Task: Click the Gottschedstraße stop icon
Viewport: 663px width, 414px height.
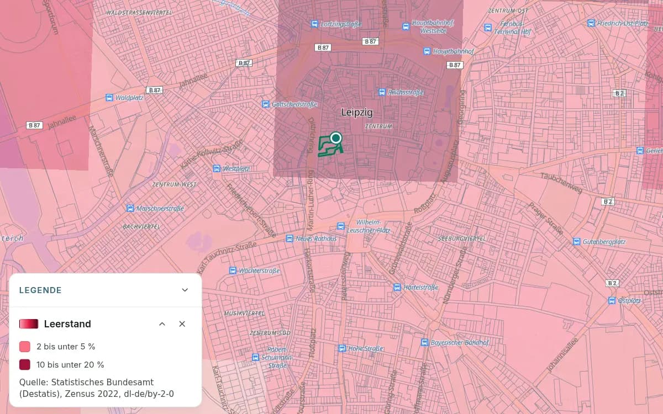Action: pyautogui.click(x=265, y=104)
